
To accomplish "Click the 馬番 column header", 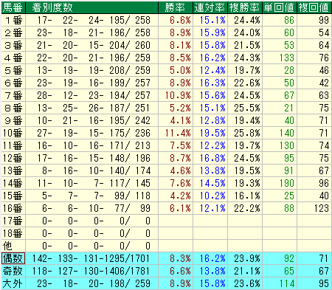I will [13, 7].
